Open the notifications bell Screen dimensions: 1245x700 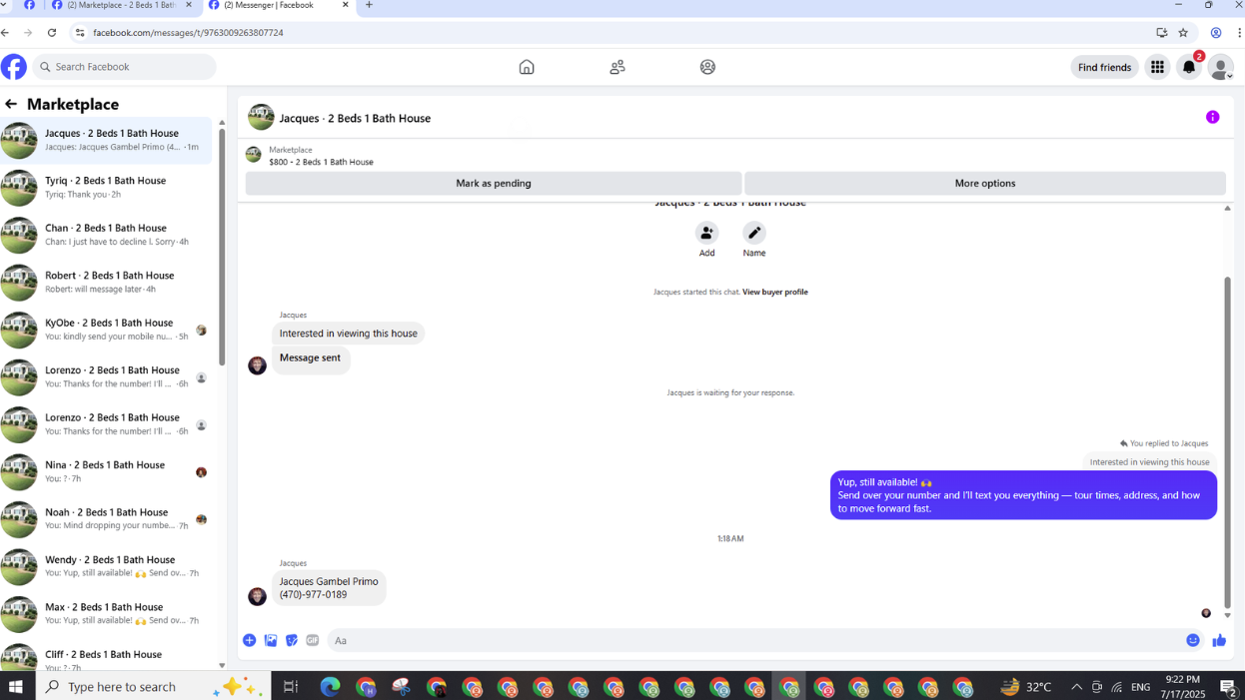[1189, 67]
